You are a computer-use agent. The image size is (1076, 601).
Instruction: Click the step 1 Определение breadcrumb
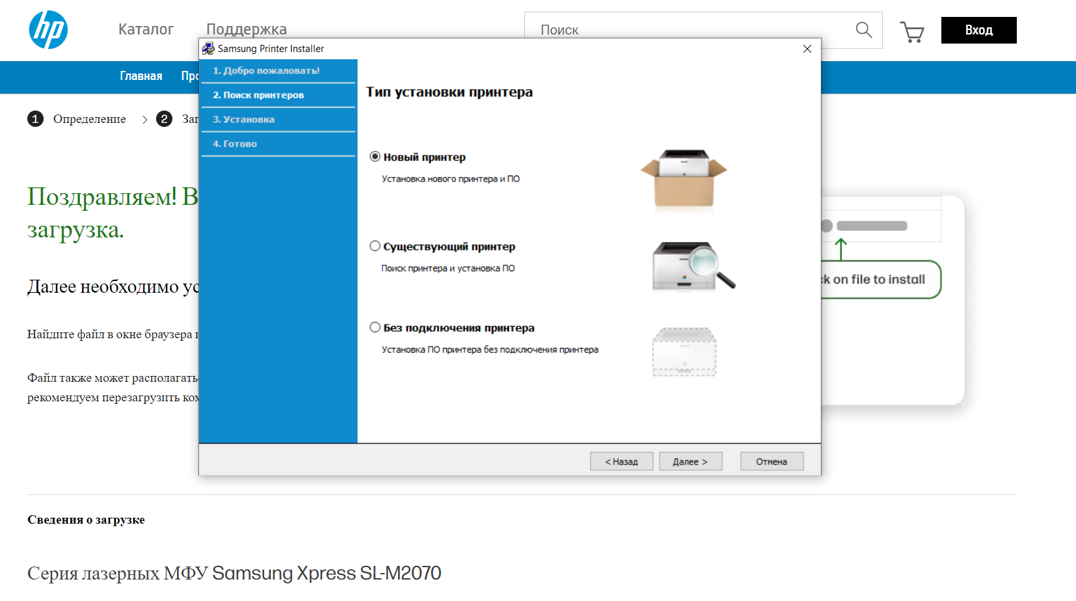pos(77,119)
